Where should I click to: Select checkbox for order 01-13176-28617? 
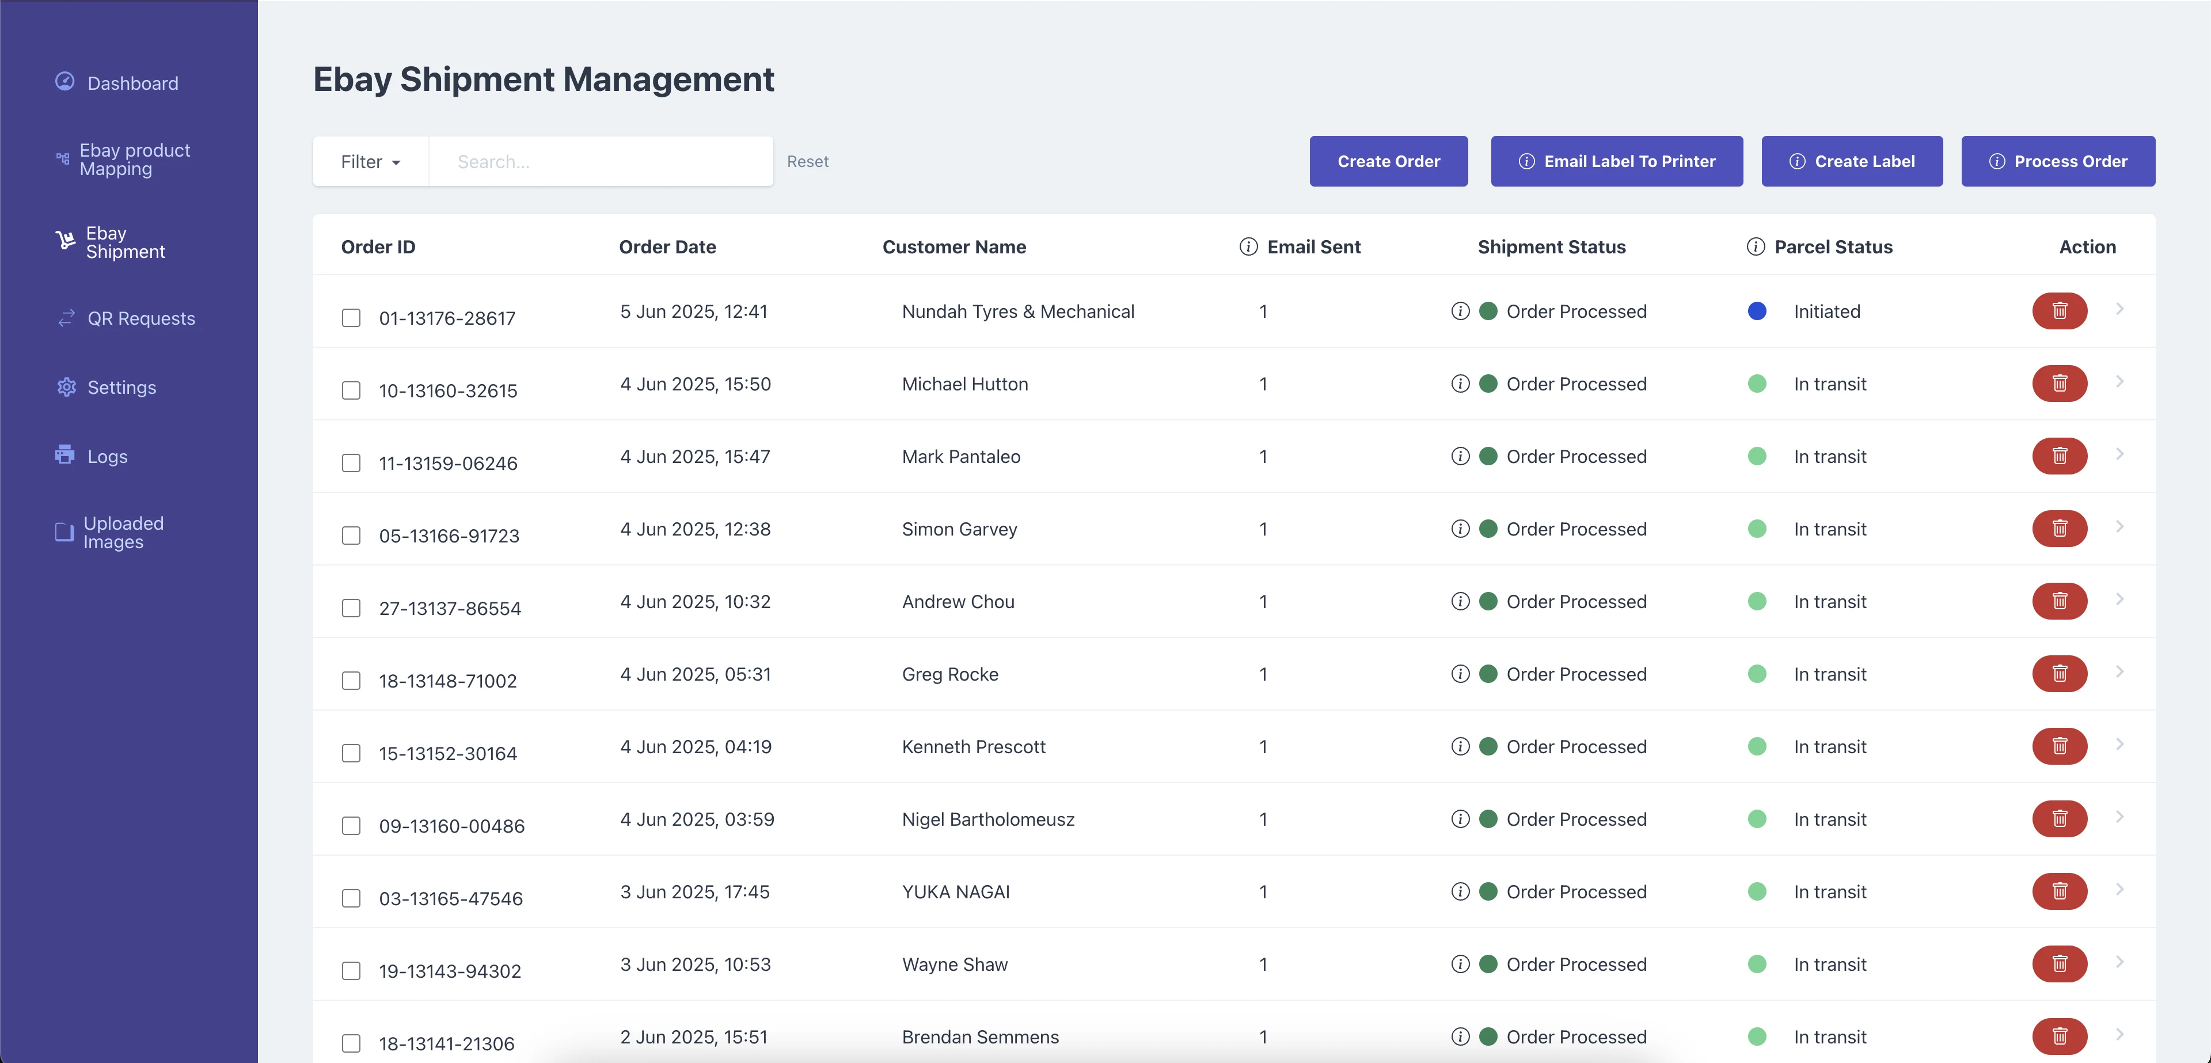point(351,318)
